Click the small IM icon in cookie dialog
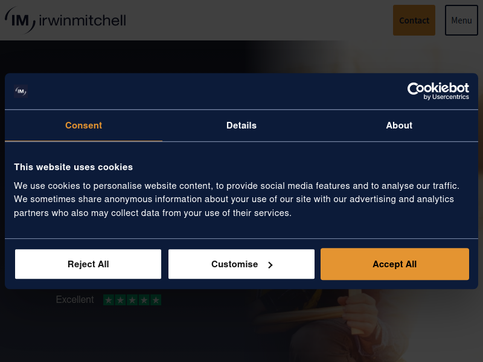This screenshot has height=362, width=483. (x=21, y=92)
